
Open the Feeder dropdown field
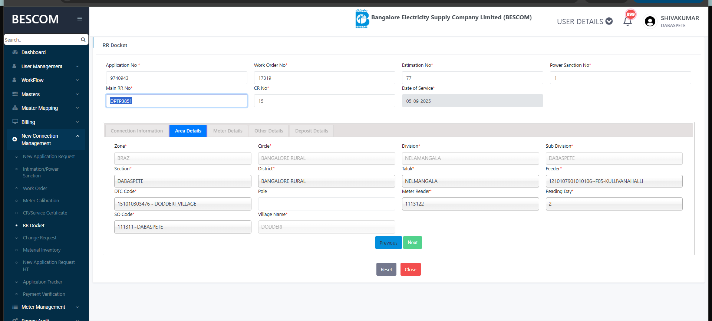(x=614, y=181)
